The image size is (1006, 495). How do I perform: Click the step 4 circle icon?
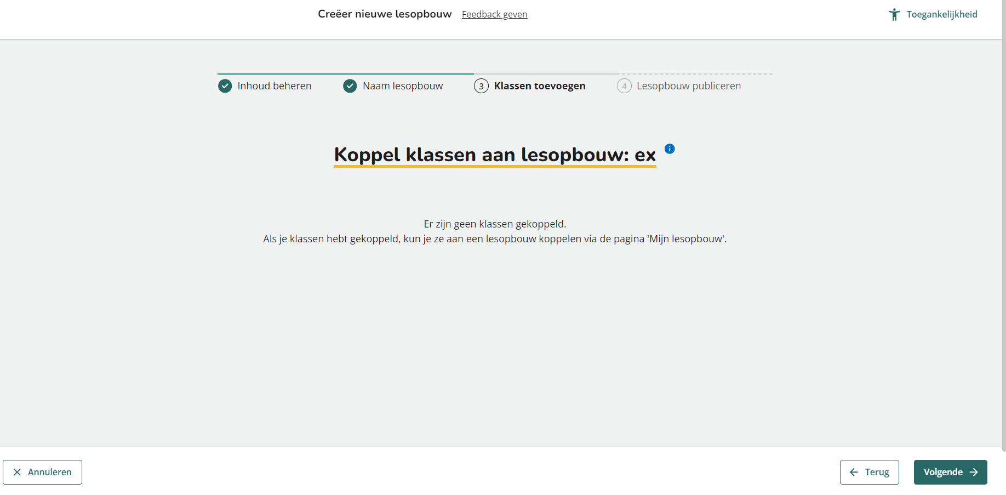[x=624, y=86]
